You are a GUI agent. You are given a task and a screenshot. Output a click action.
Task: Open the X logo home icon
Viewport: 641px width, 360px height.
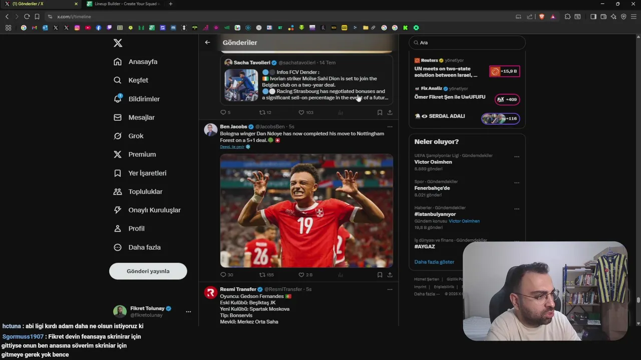118,43
